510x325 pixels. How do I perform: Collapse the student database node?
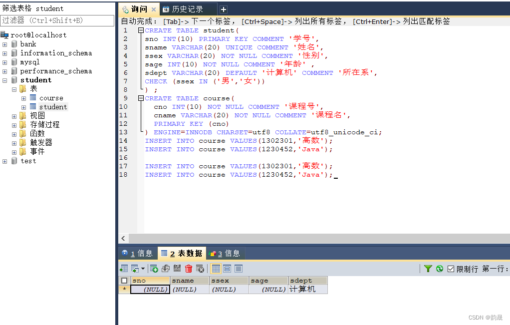click(5, 80)
